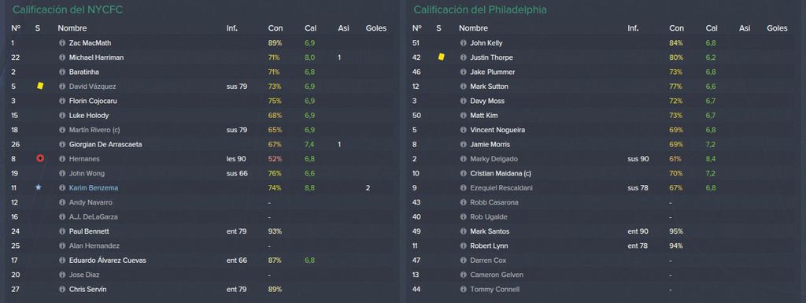Sort NYCFC list by Nombre header
Image resolution: width=806 pixels, height=303 pixels.
point(72,28)
